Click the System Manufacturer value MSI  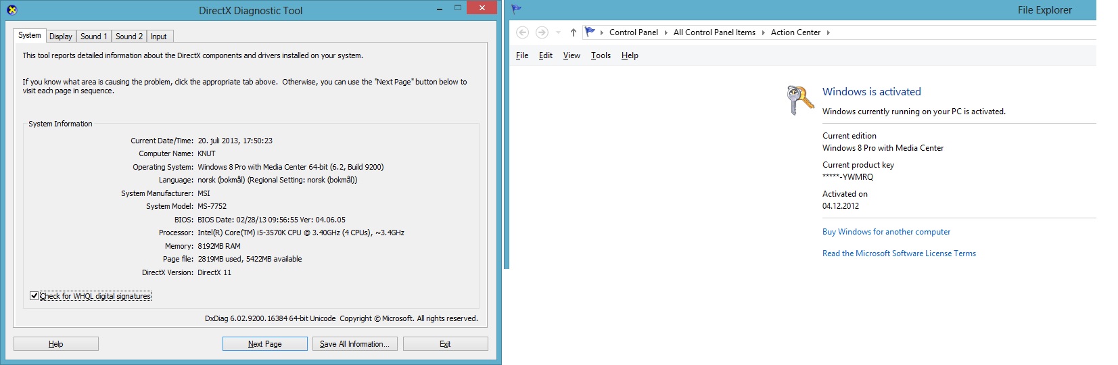[x=204, y=193]
